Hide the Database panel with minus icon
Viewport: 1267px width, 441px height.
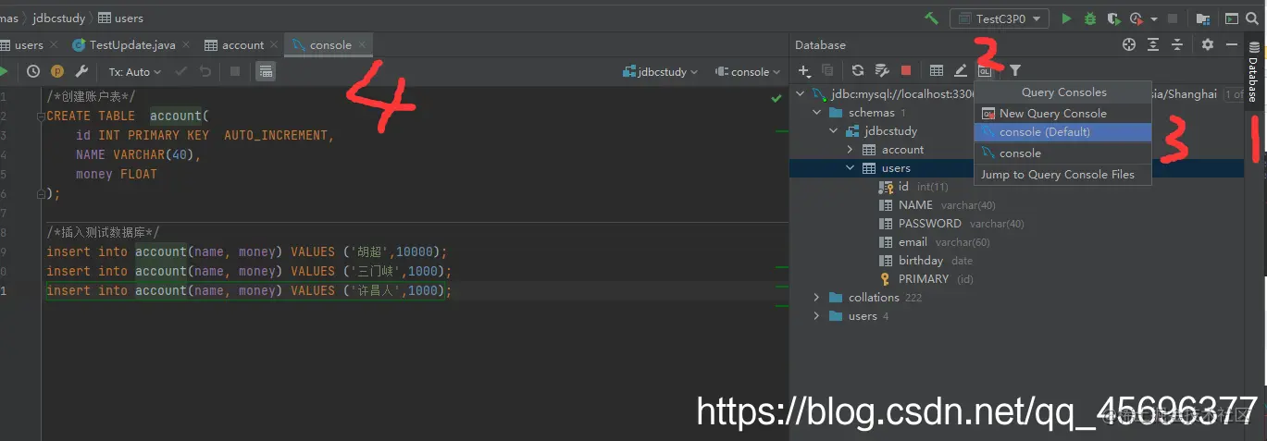[x=1232, y=44]
